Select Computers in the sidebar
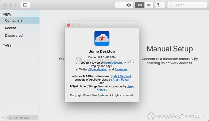Screen dimensions: 209x121 coord(20,20)
